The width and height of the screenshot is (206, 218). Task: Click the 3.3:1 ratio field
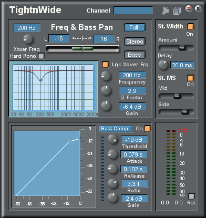(x=134, y=184)
